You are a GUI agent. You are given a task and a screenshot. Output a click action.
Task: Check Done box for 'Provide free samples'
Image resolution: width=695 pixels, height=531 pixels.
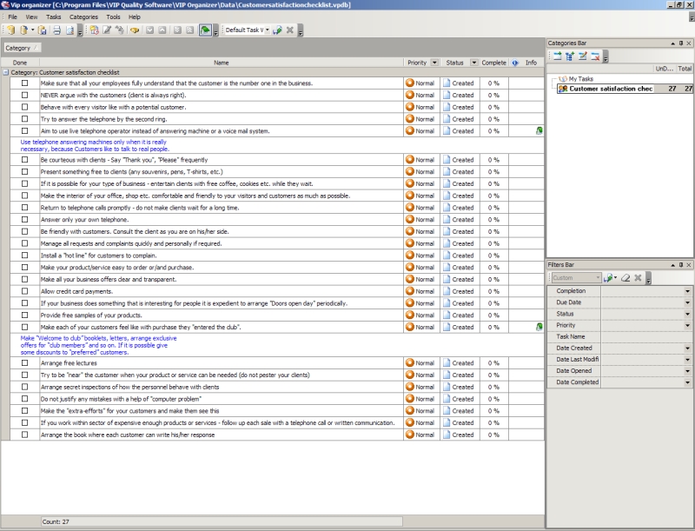tap(25, 315)
